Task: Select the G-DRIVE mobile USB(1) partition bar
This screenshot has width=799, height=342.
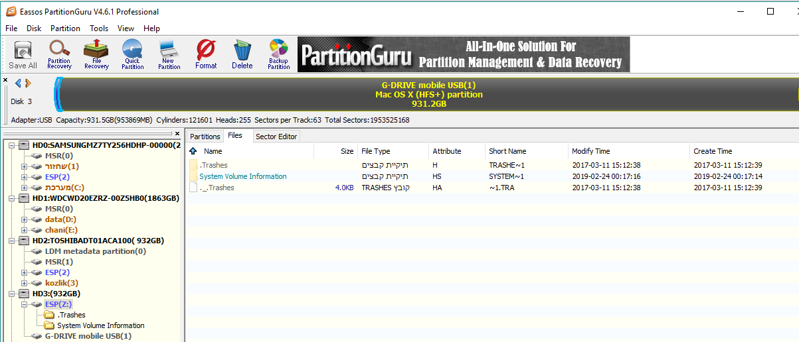Action: (x=428, y=95)
